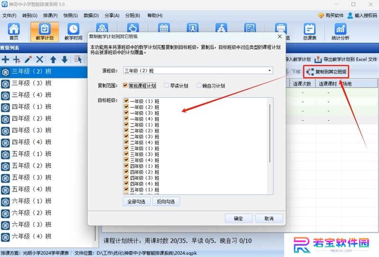Open the 帮助(H) menu
This screenshot has height=257, width=379.
[155, 16]
